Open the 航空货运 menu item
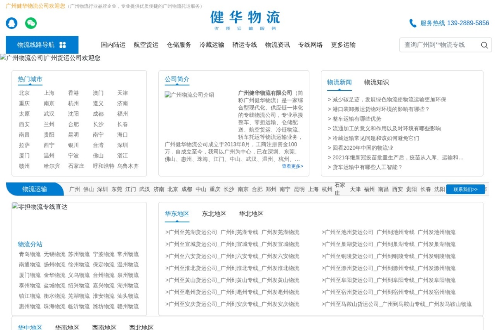 [x=146, y=45]
